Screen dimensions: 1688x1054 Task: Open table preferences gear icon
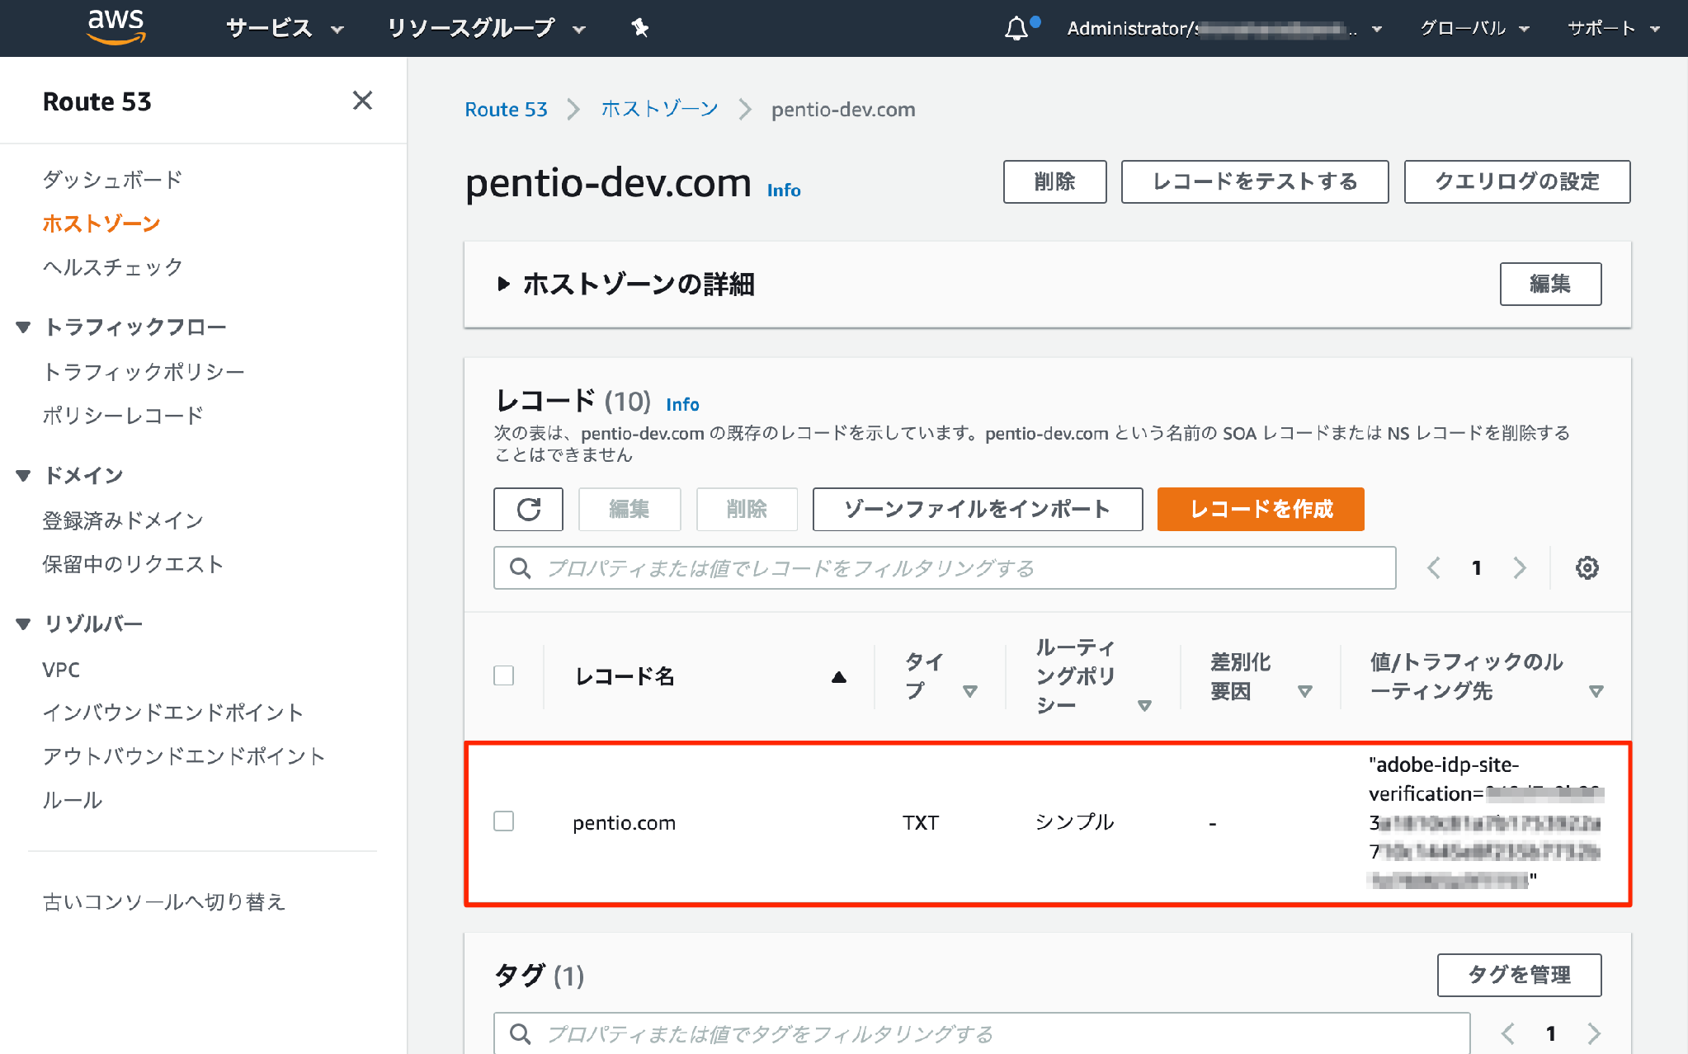[x=1587, y=567]
